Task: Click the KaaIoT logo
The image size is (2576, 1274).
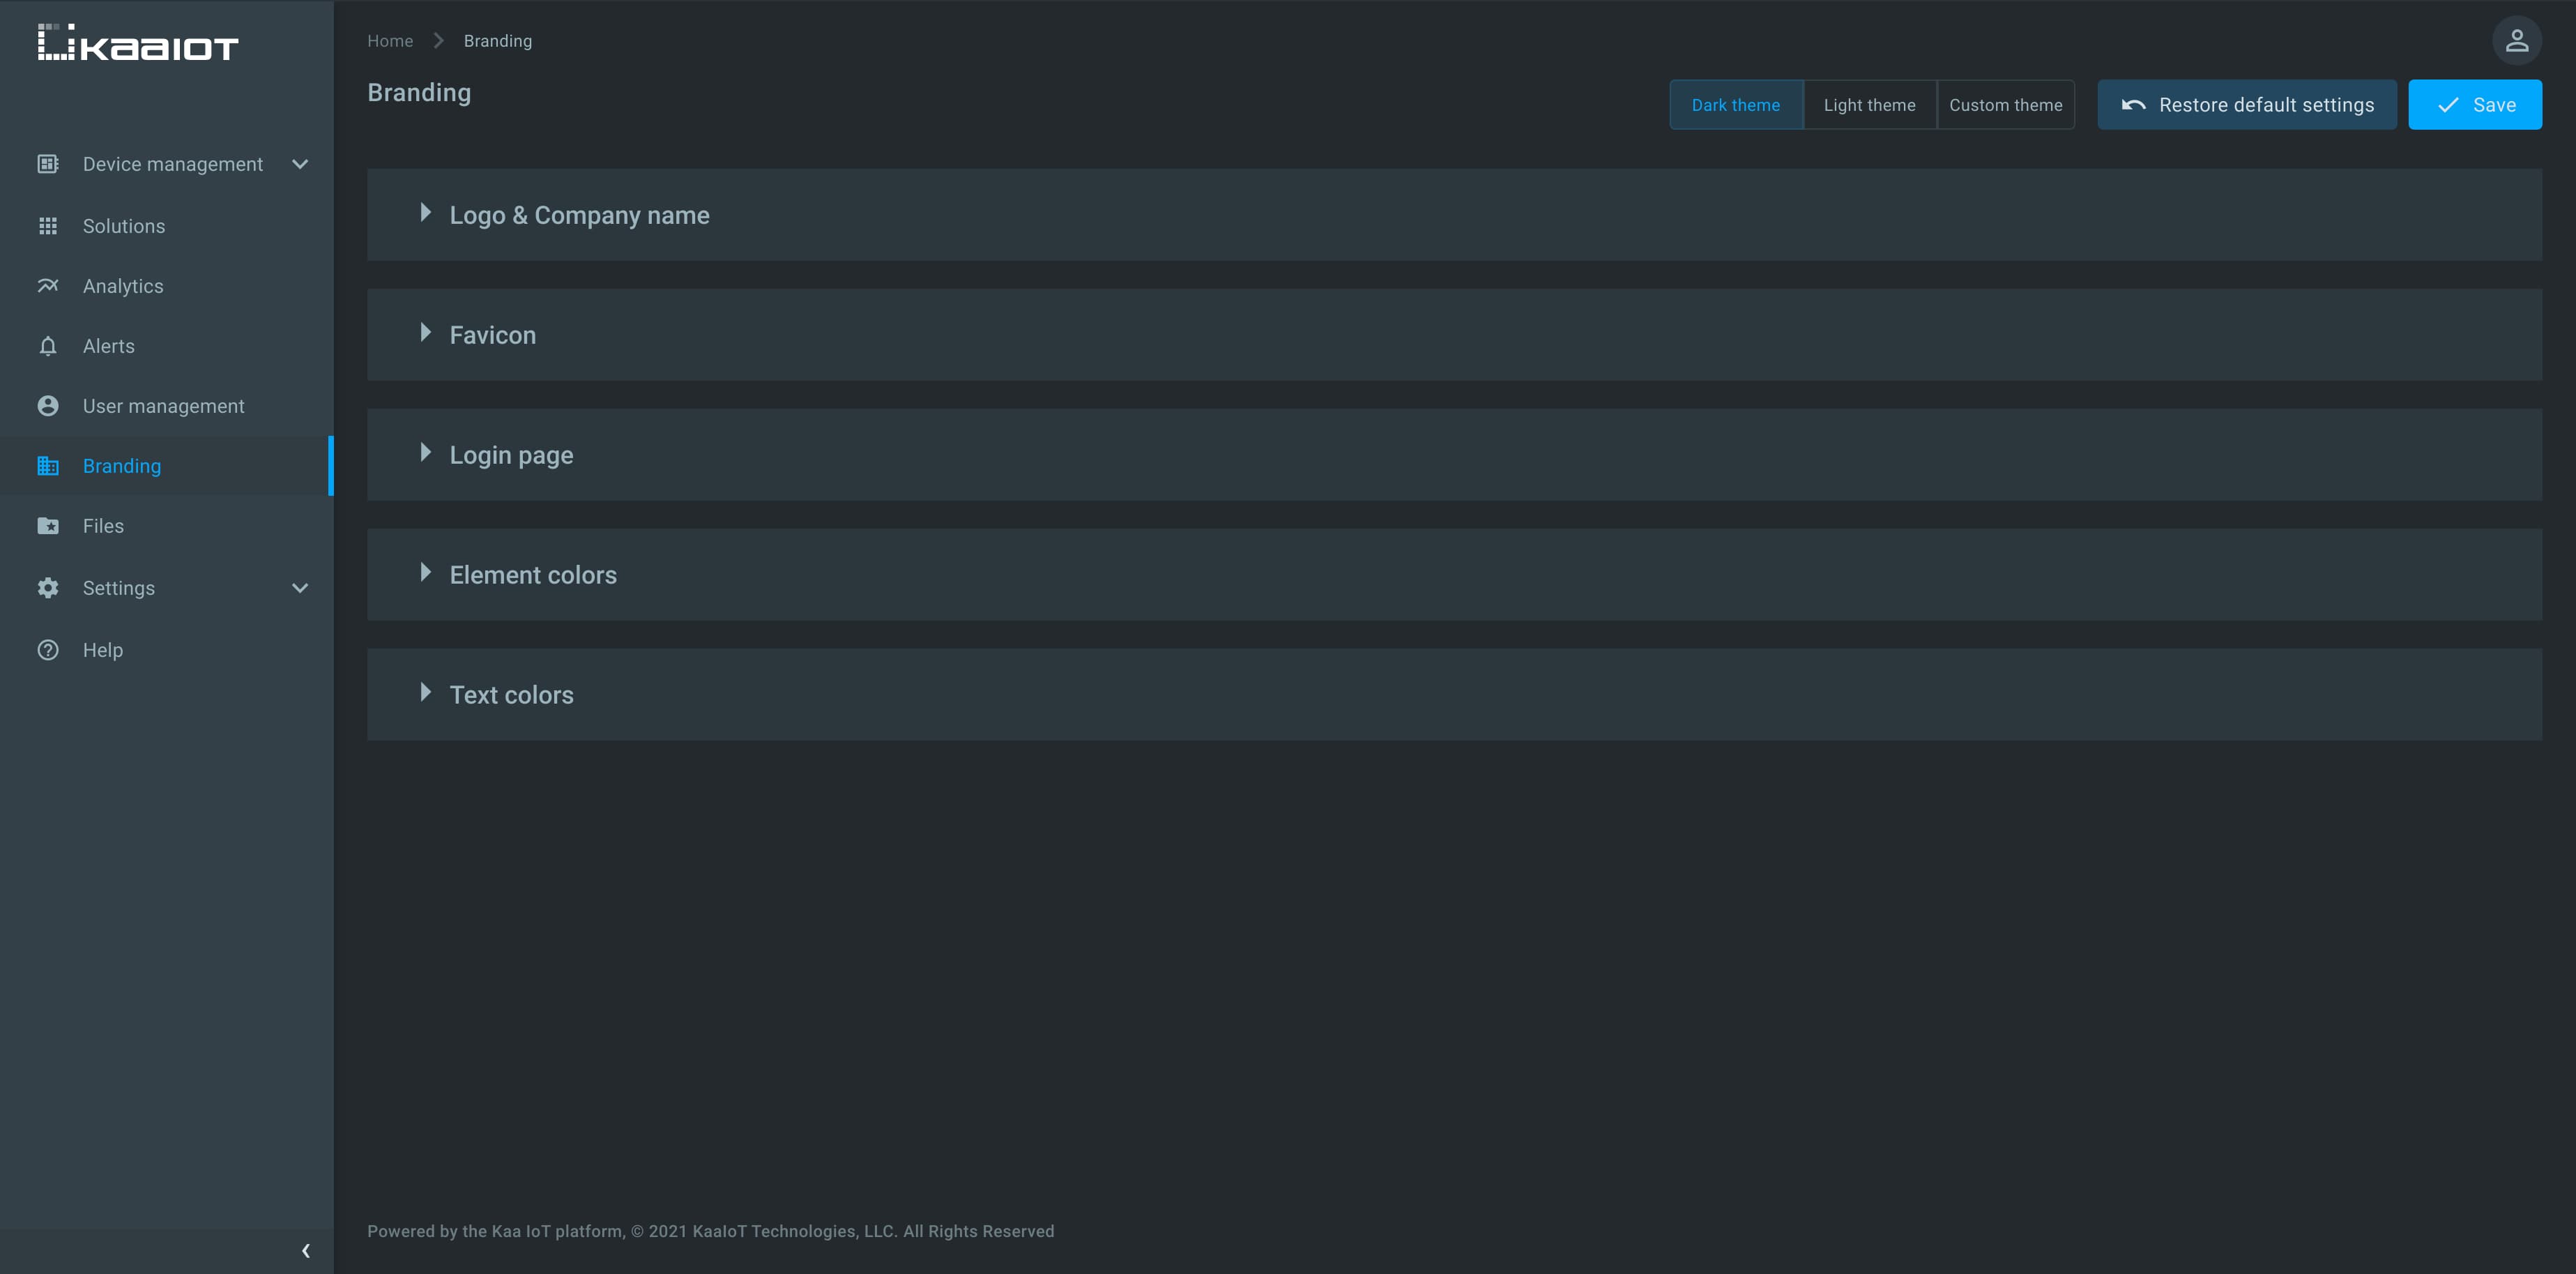Action: [x=138, y=43]
